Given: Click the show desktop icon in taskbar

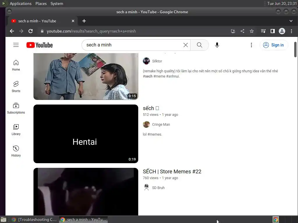Looking at the screenshot, I should click(3, 220).
